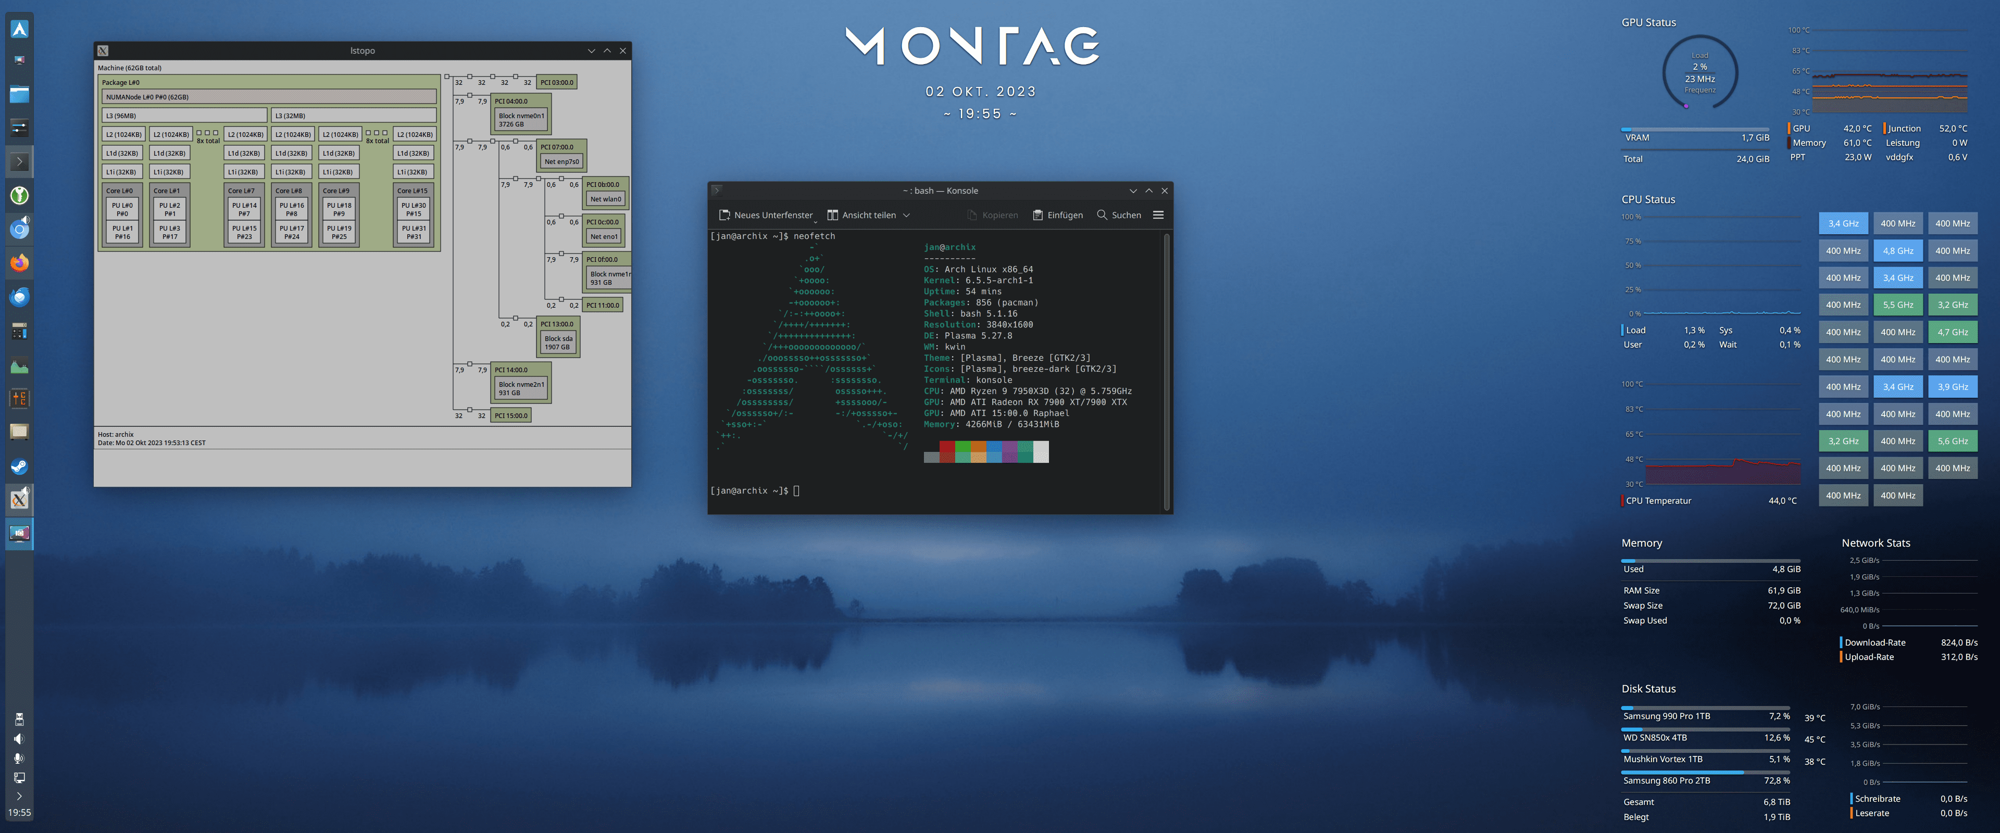This screenshot has width=2000, height=833.
Task: Click the removable USB devices tray icon
Action: tap(19, 719)
